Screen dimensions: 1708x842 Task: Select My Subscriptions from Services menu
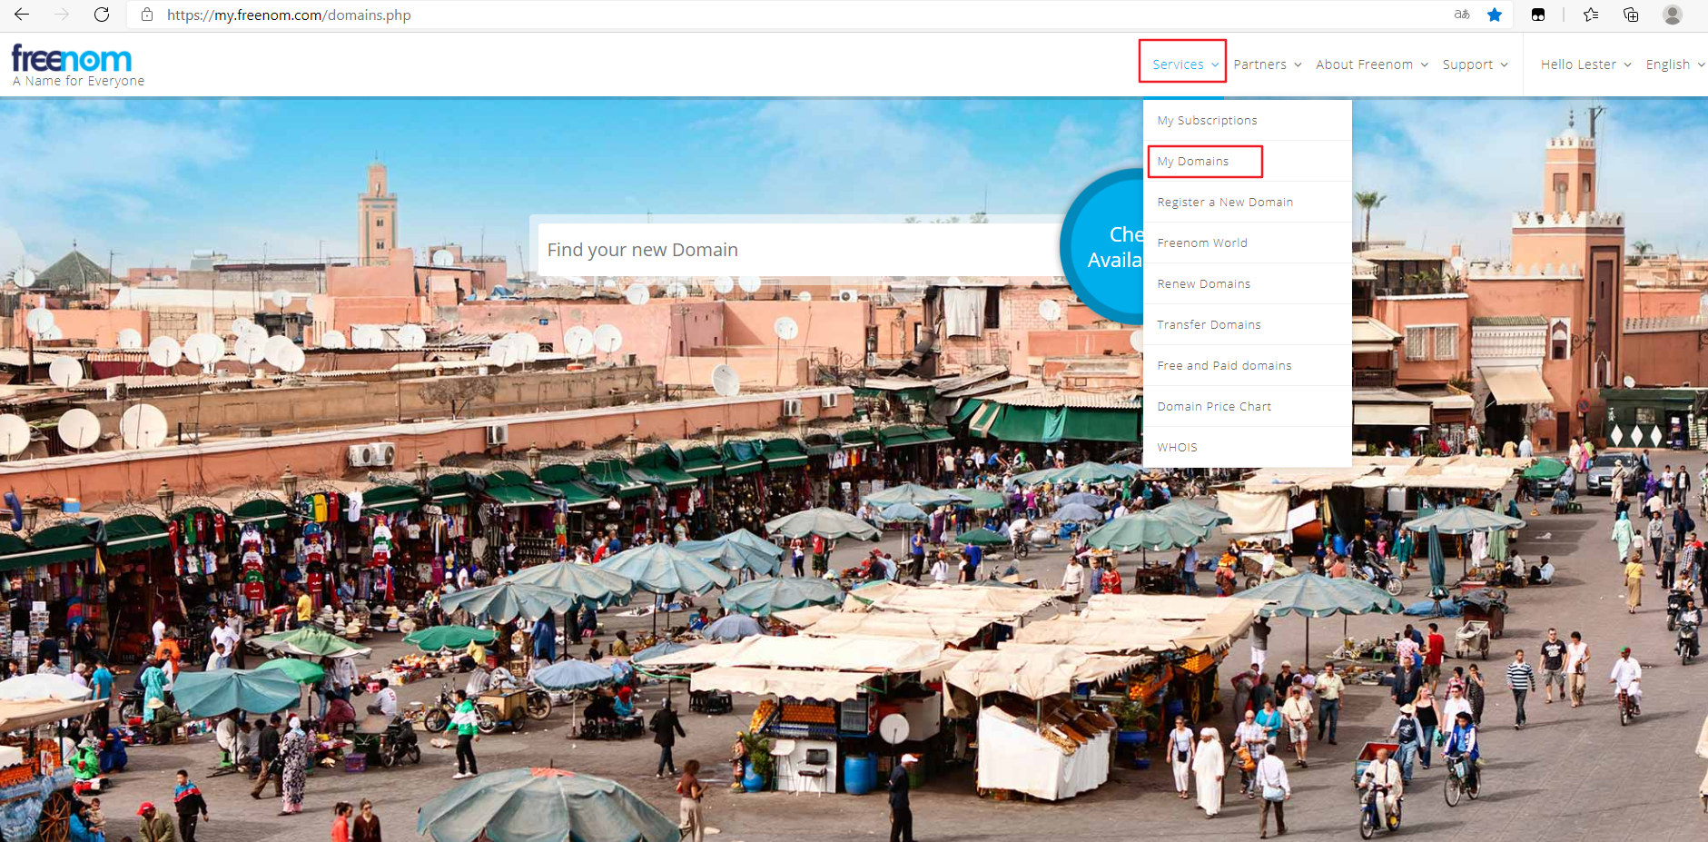coord(1248,120)
